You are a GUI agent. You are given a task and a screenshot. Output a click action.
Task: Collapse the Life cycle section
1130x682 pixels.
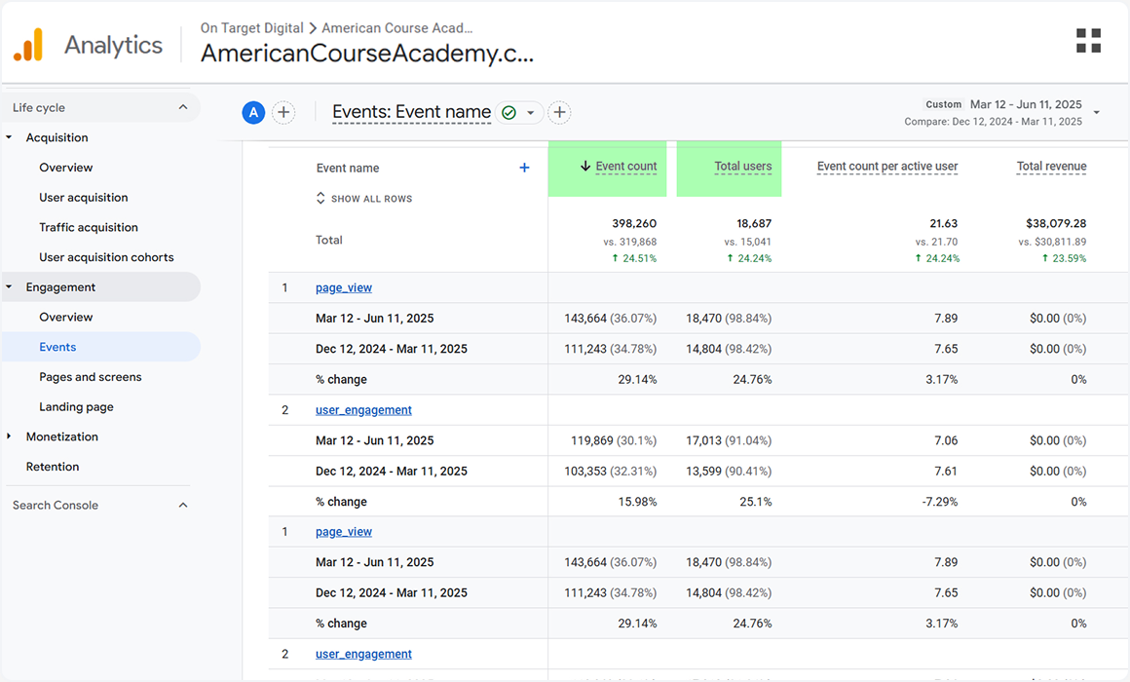coord(183,107)
